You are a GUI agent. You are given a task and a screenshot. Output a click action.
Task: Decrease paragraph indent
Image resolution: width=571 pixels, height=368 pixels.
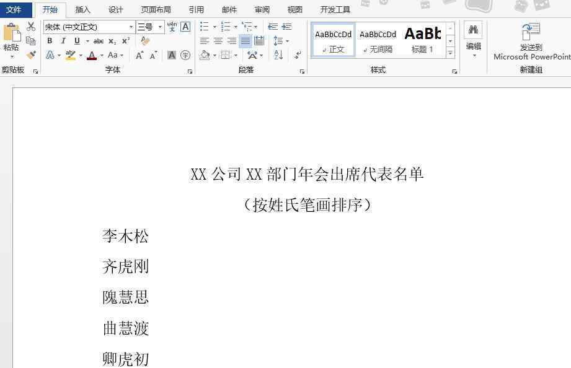click(272, 27)
